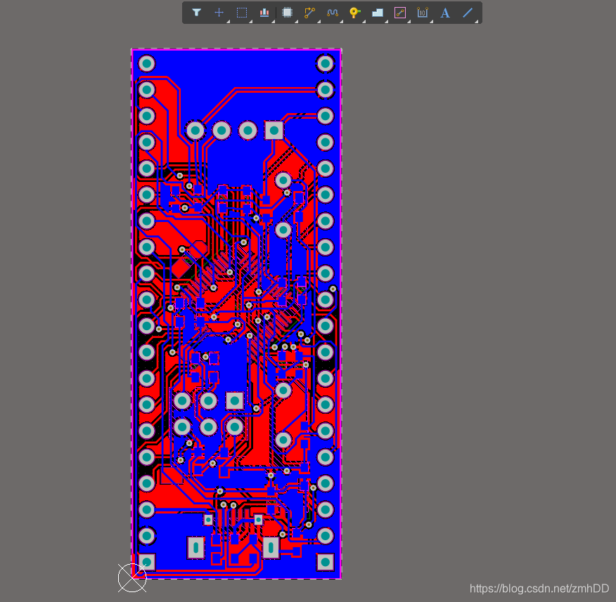The width and height of the screenshot is (616, 602).
Task: Select the square pad in six-pin header
Action: coord(234,400)
